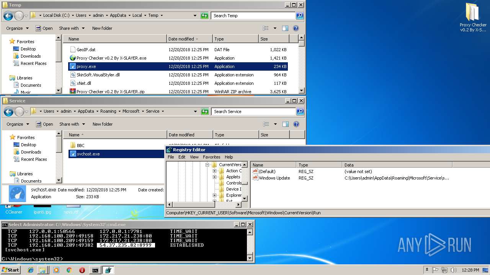
Task: Click change view icon in Temp window
Action: pos(266,28)
